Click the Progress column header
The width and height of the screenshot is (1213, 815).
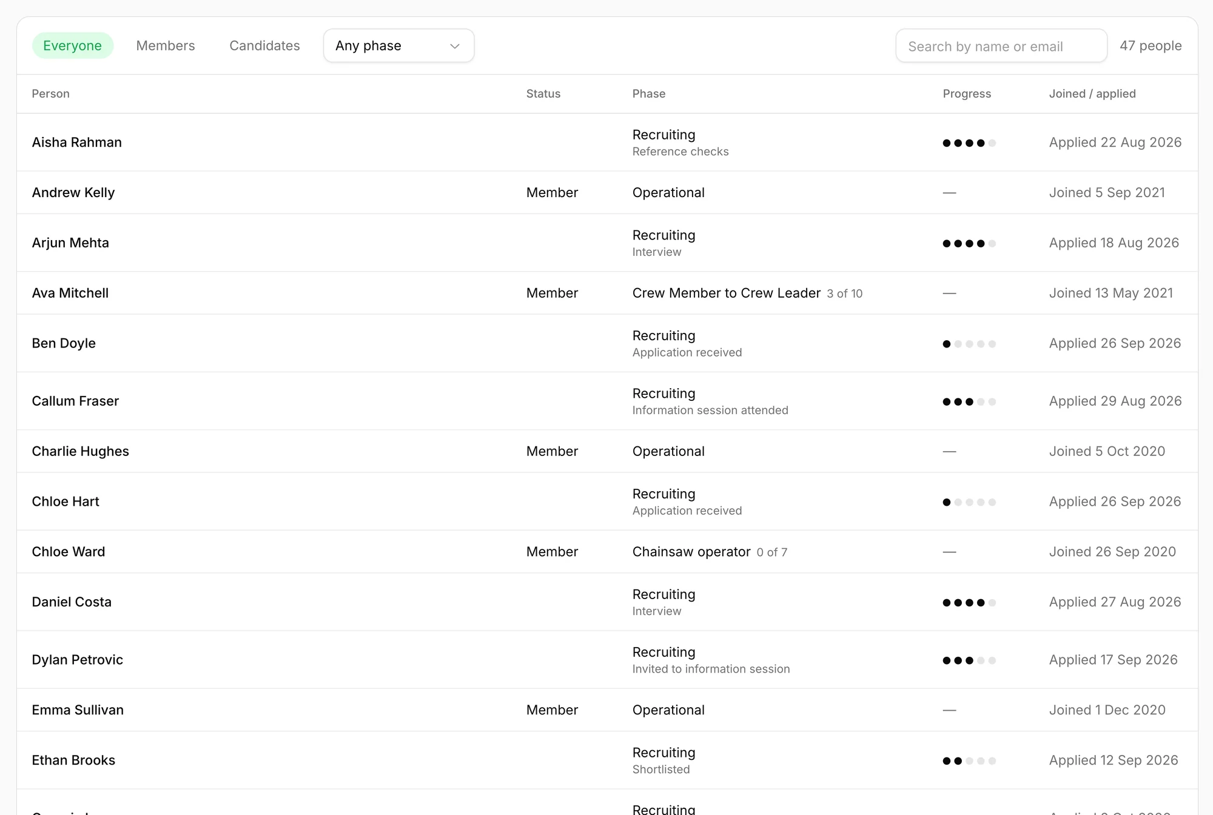tap(967, 93)
